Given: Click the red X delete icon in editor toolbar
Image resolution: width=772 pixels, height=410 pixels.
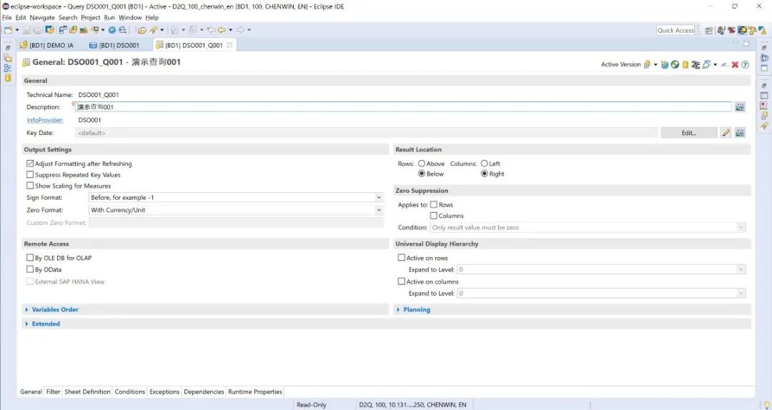Looking at the screenshot, I should tap(735, 64).
